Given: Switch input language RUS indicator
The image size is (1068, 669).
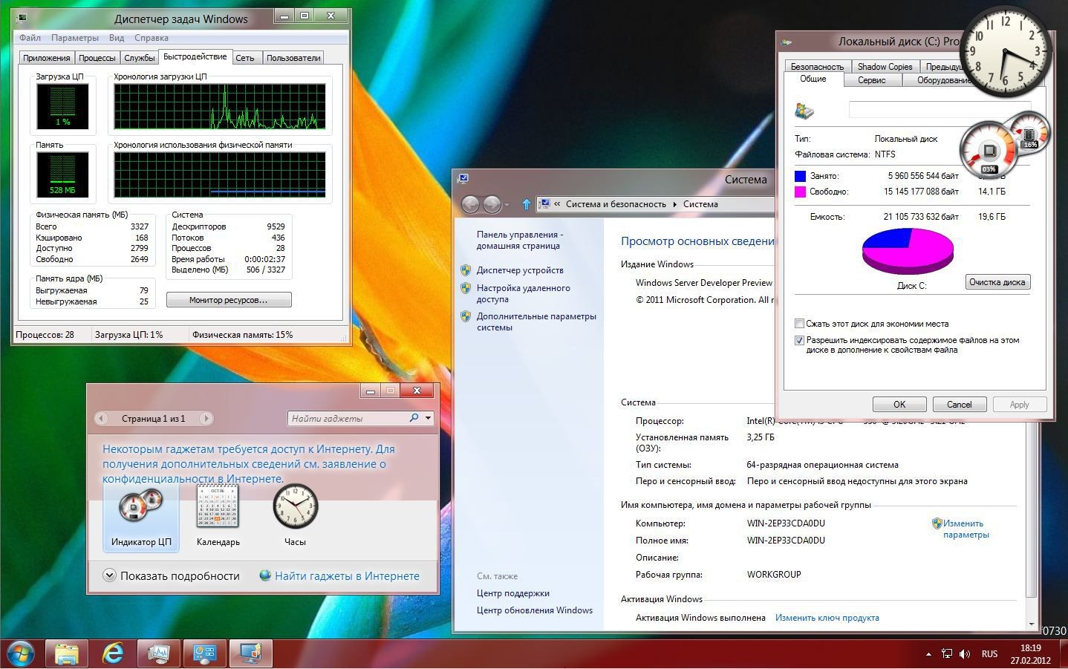Looking at the screenshot, I should 989,654.
